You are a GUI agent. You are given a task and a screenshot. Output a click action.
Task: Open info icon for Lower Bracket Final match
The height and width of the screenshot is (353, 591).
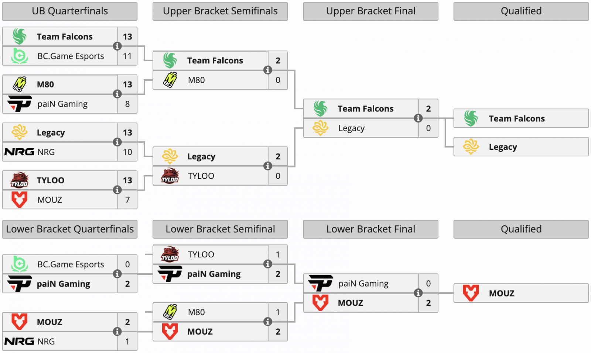(x=418, y=293)
